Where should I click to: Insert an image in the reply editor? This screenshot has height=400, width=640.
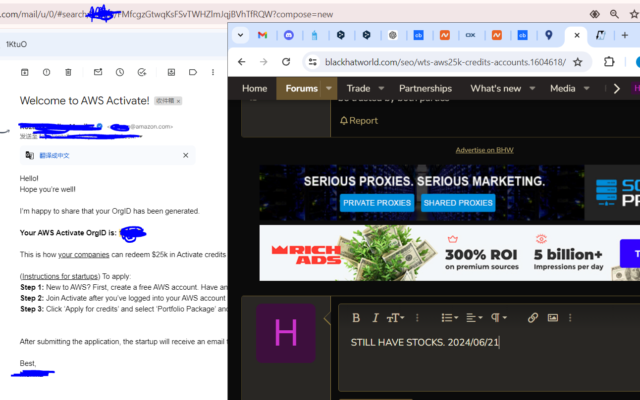(x=553, y=318)
